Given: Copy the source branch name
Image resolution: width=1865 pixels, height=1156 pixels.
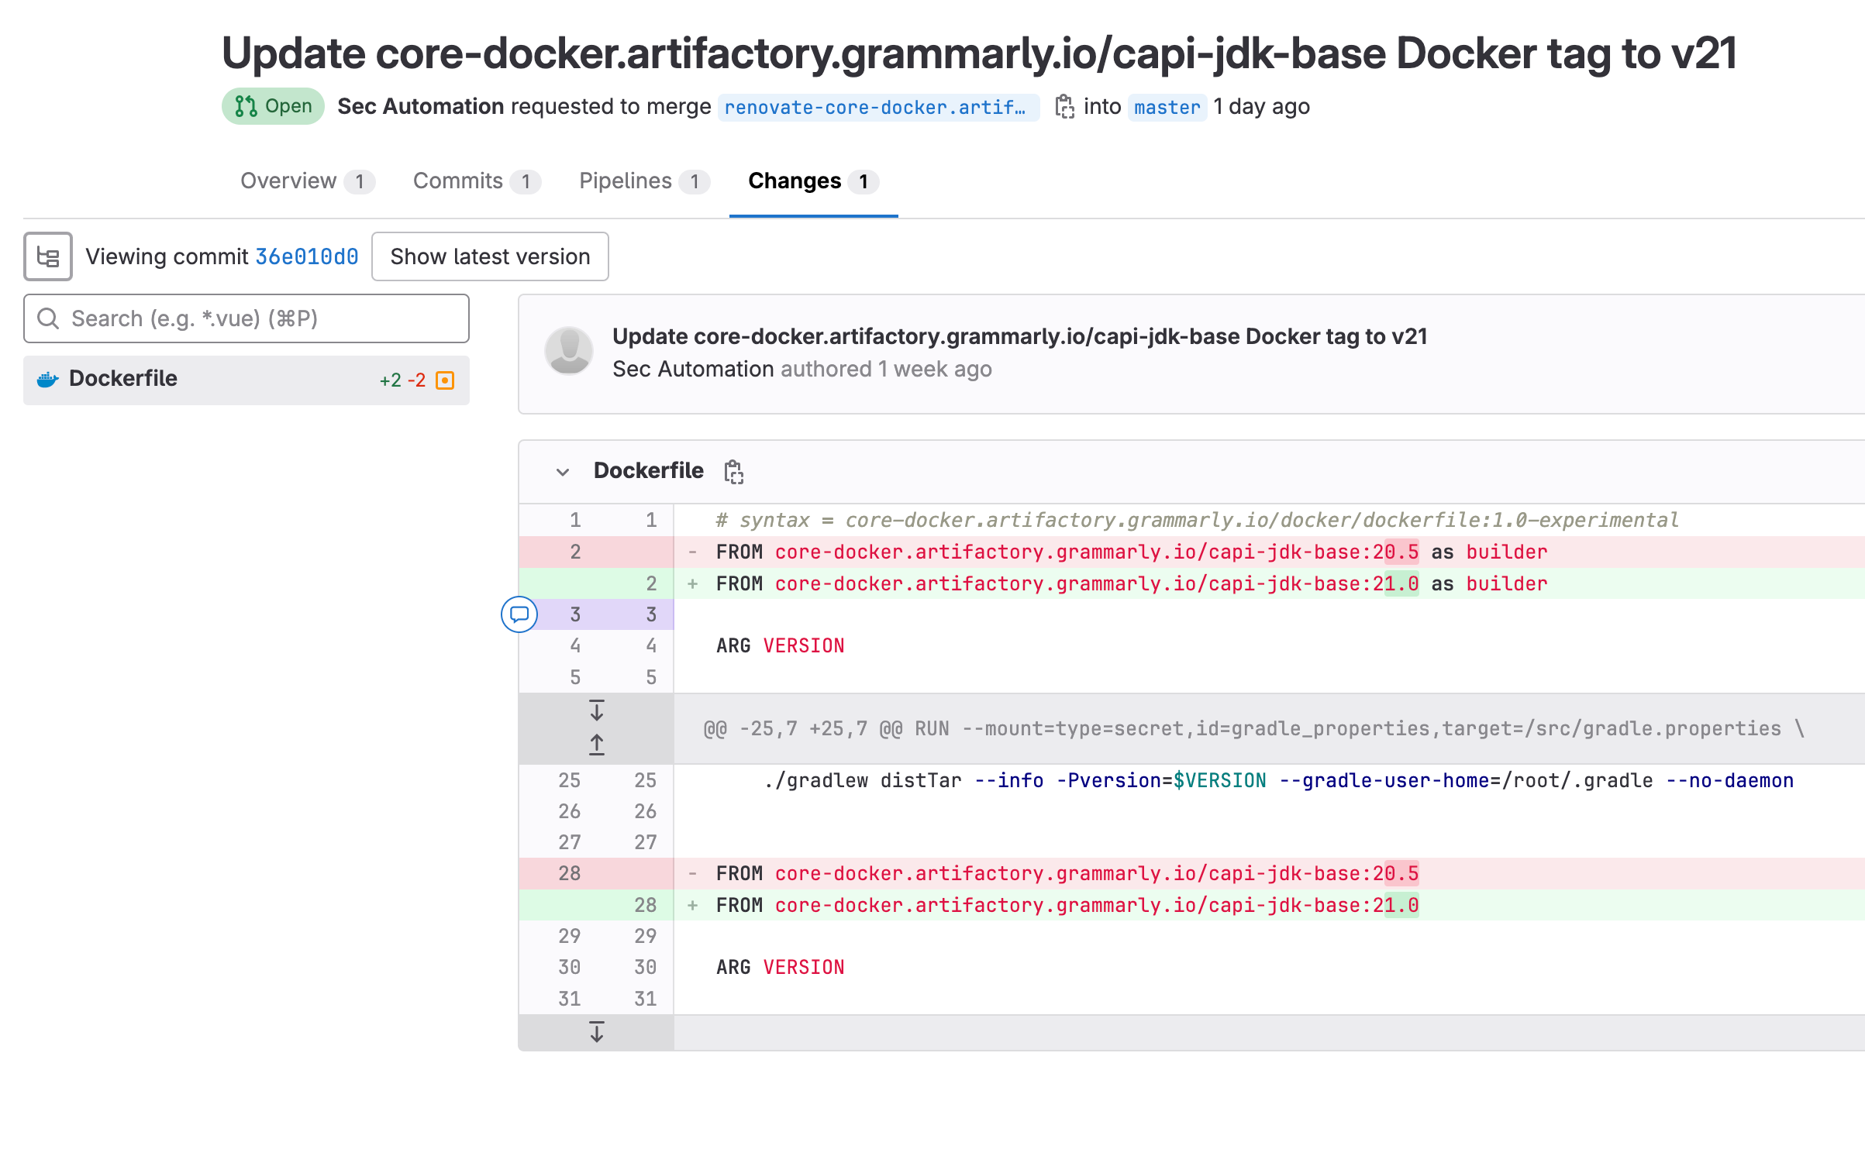Looking at the screenshot, I should point(1064,107).
